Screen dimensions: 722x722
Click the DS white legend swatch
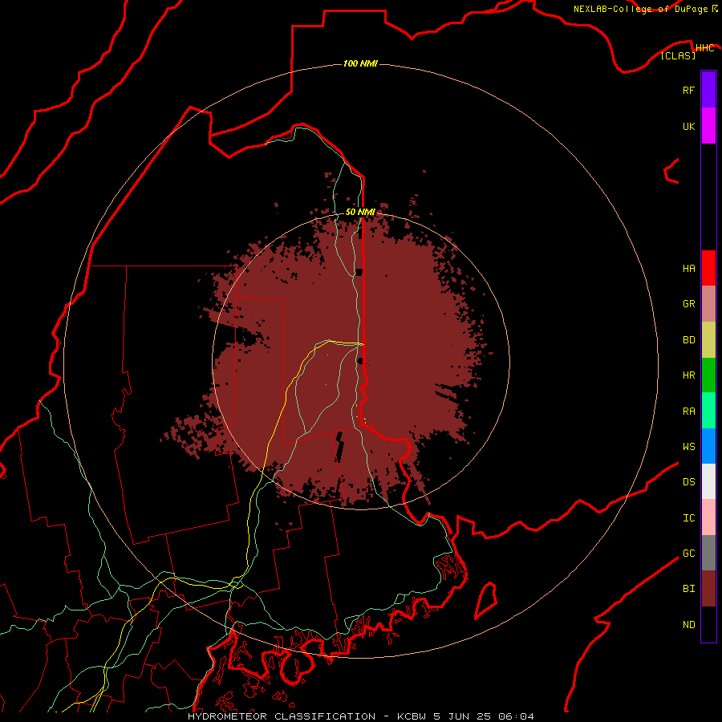[708, 481]
